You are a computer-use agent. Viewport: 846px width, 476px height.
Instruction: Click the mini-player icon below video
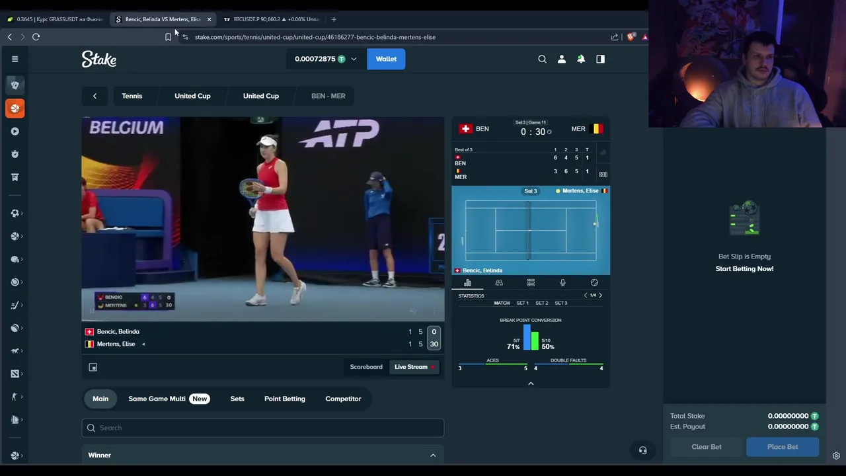click(x=93, y=367)
